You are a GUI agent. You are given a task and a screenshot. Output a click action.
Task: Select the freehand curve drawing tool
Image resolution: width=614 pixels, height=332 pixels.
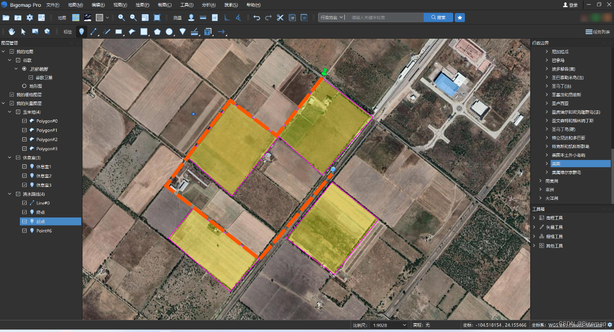coord(107,32)
